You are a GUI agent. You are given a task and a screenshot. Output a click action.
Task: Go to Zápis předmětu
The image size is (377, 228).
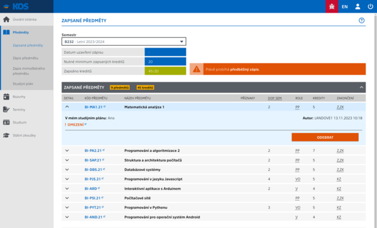[25, 58]
